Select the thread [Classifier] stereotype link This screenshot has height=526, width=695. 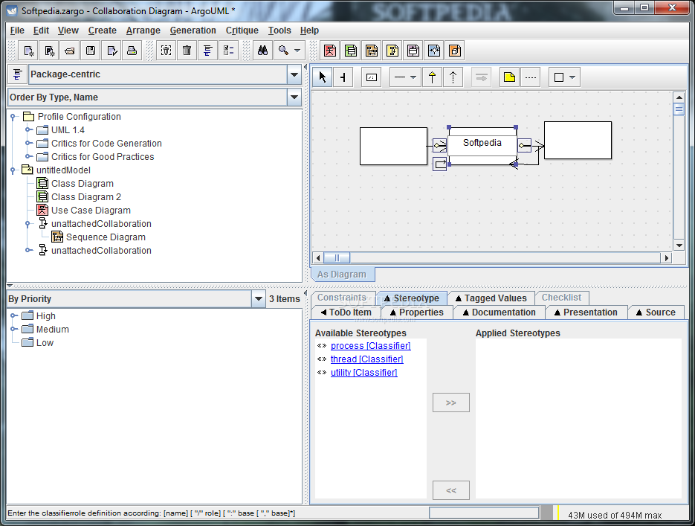tap(366, 359)
